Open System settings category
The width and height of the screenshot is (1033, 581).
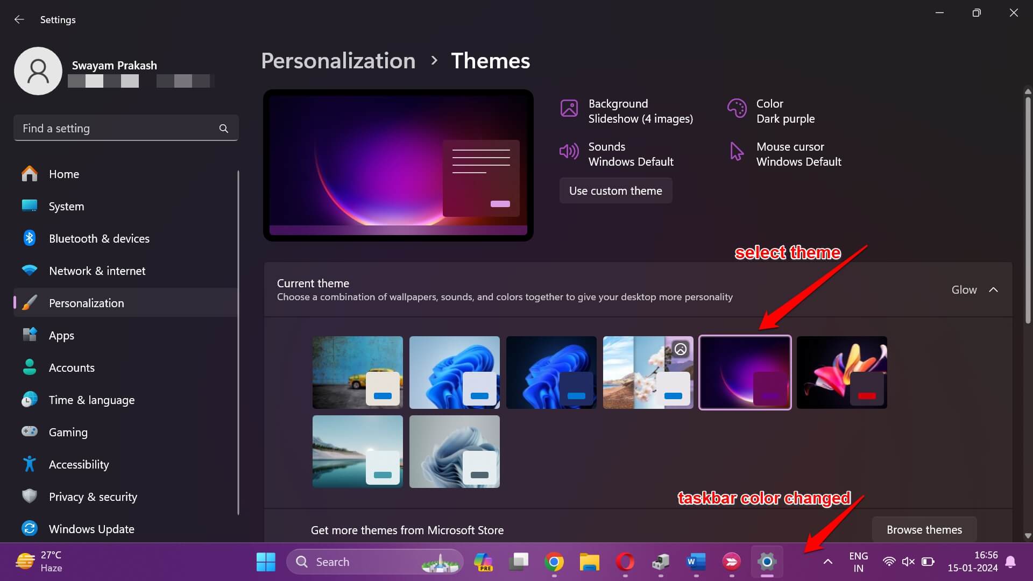tap(126, 207)
